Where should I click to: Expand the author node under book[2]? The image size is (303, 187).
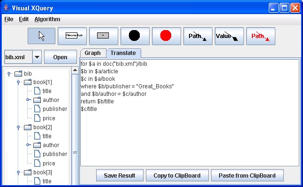click(28, 145)
